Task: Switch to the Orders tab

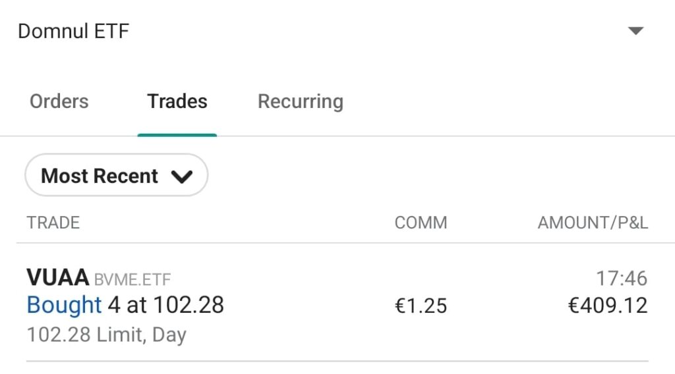Action: (59, 101)
